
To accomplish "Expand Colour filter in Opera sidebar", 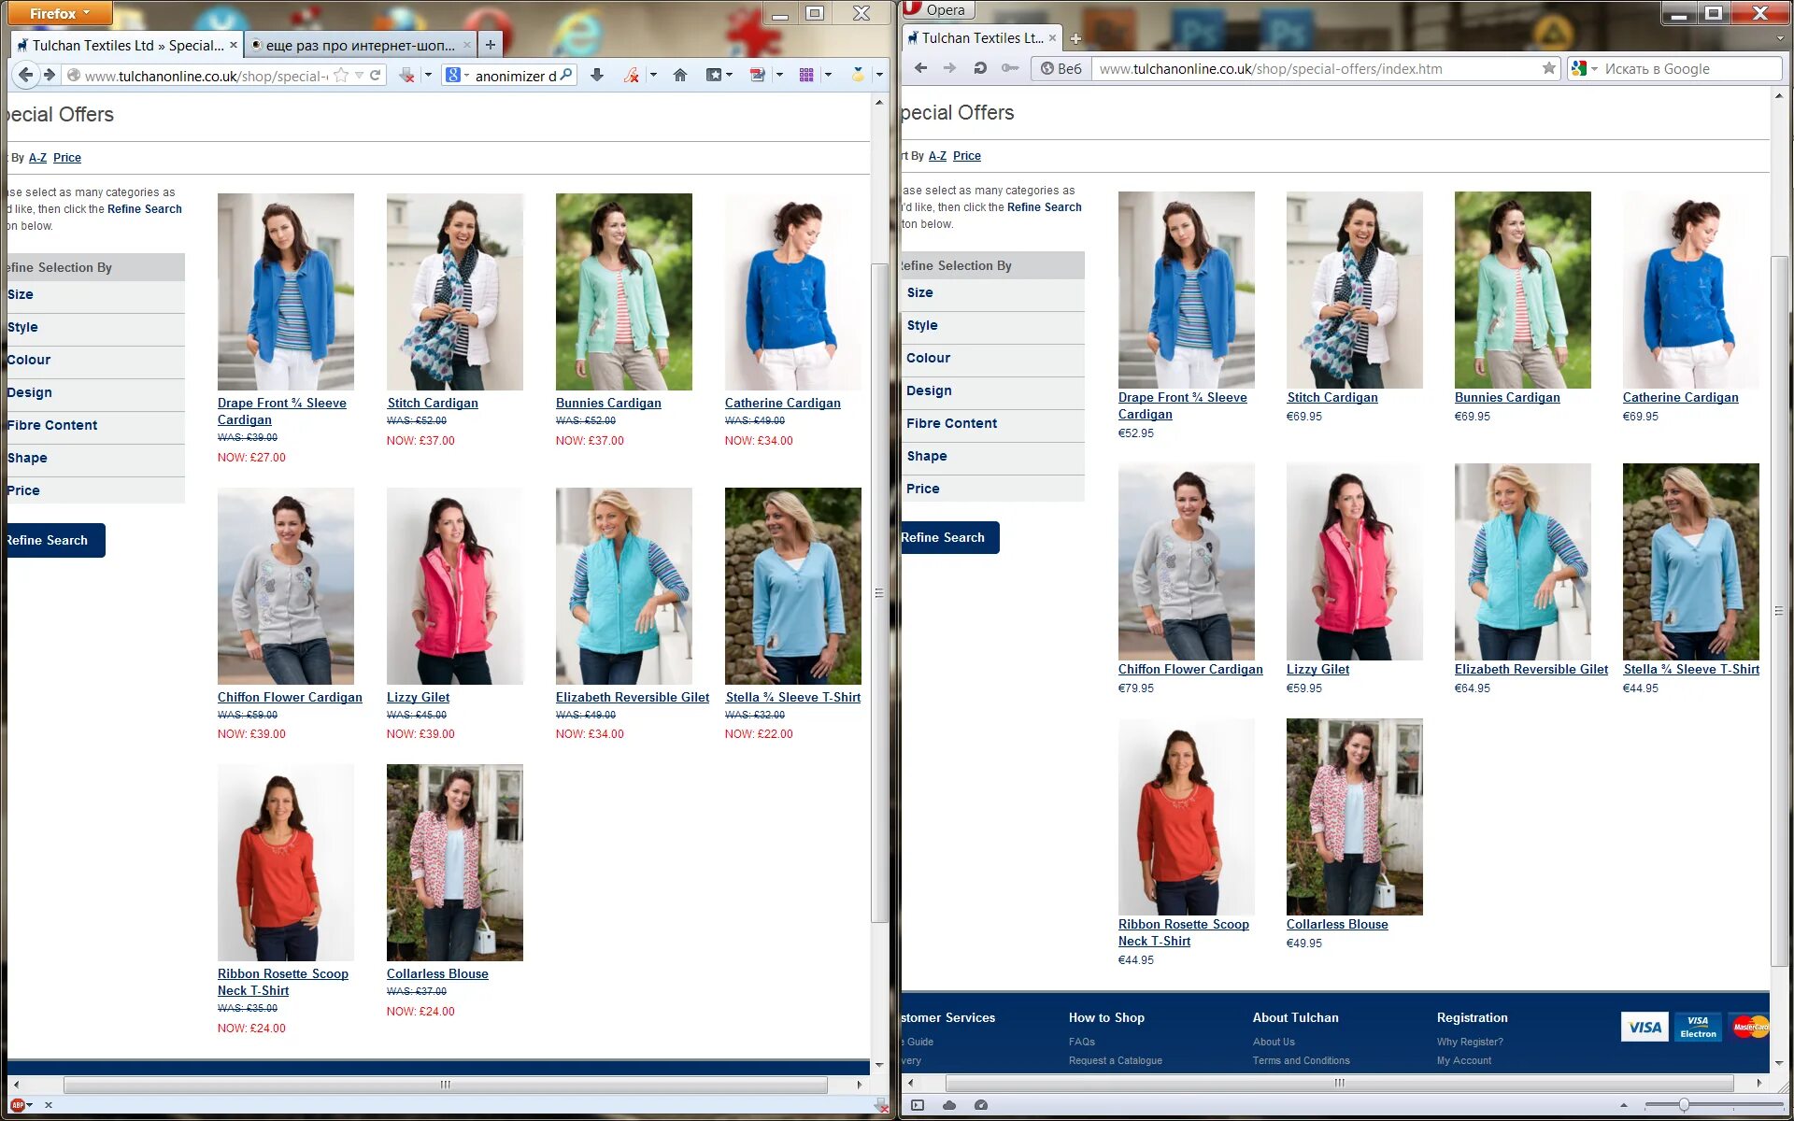I will tap(928, 358).
